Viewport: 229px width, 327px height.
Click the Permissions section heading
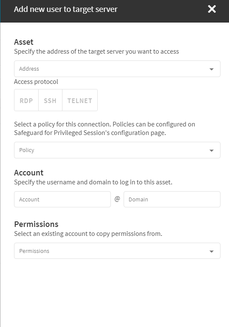pyautogui.click(x=36, y=224)
